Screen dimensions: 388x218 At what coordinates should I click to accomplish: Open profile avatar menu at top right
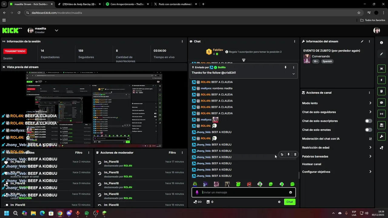pyautogui.click(x=377, y=30)
